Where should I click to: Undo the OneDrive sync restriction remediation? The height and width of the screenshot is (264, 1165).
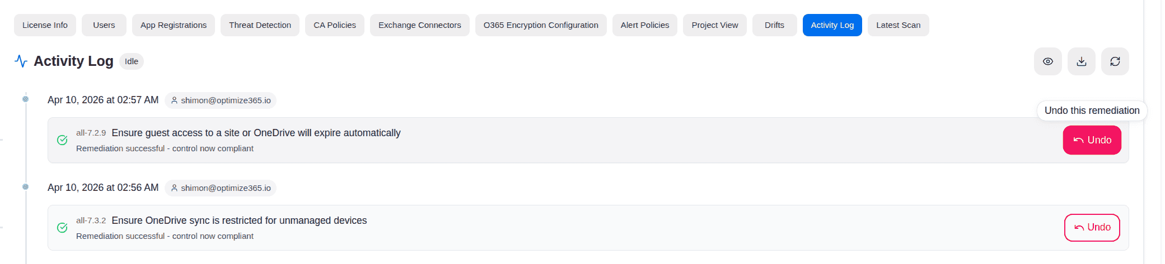[1092, 228]
